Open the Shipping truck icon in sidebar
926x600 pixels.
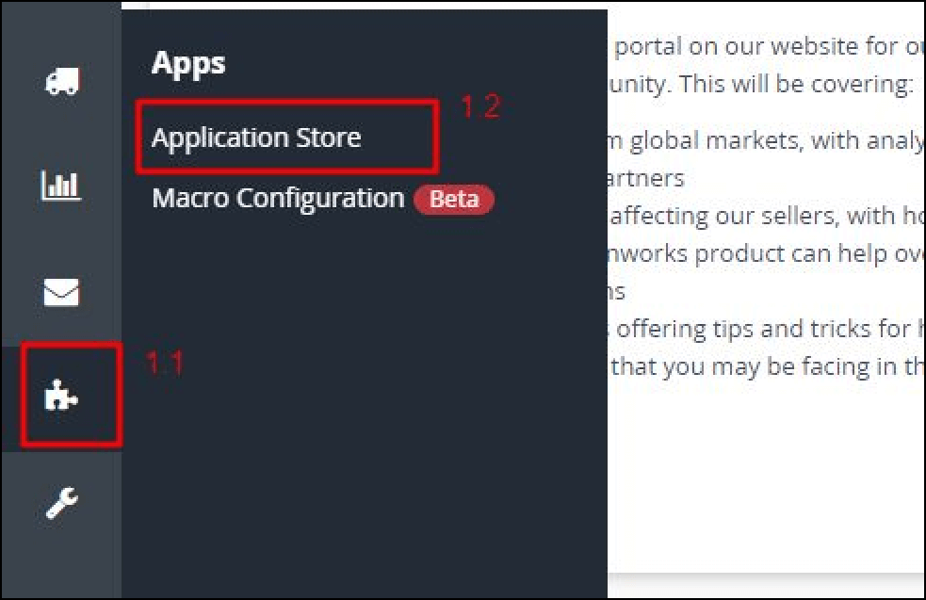[62, 82]
